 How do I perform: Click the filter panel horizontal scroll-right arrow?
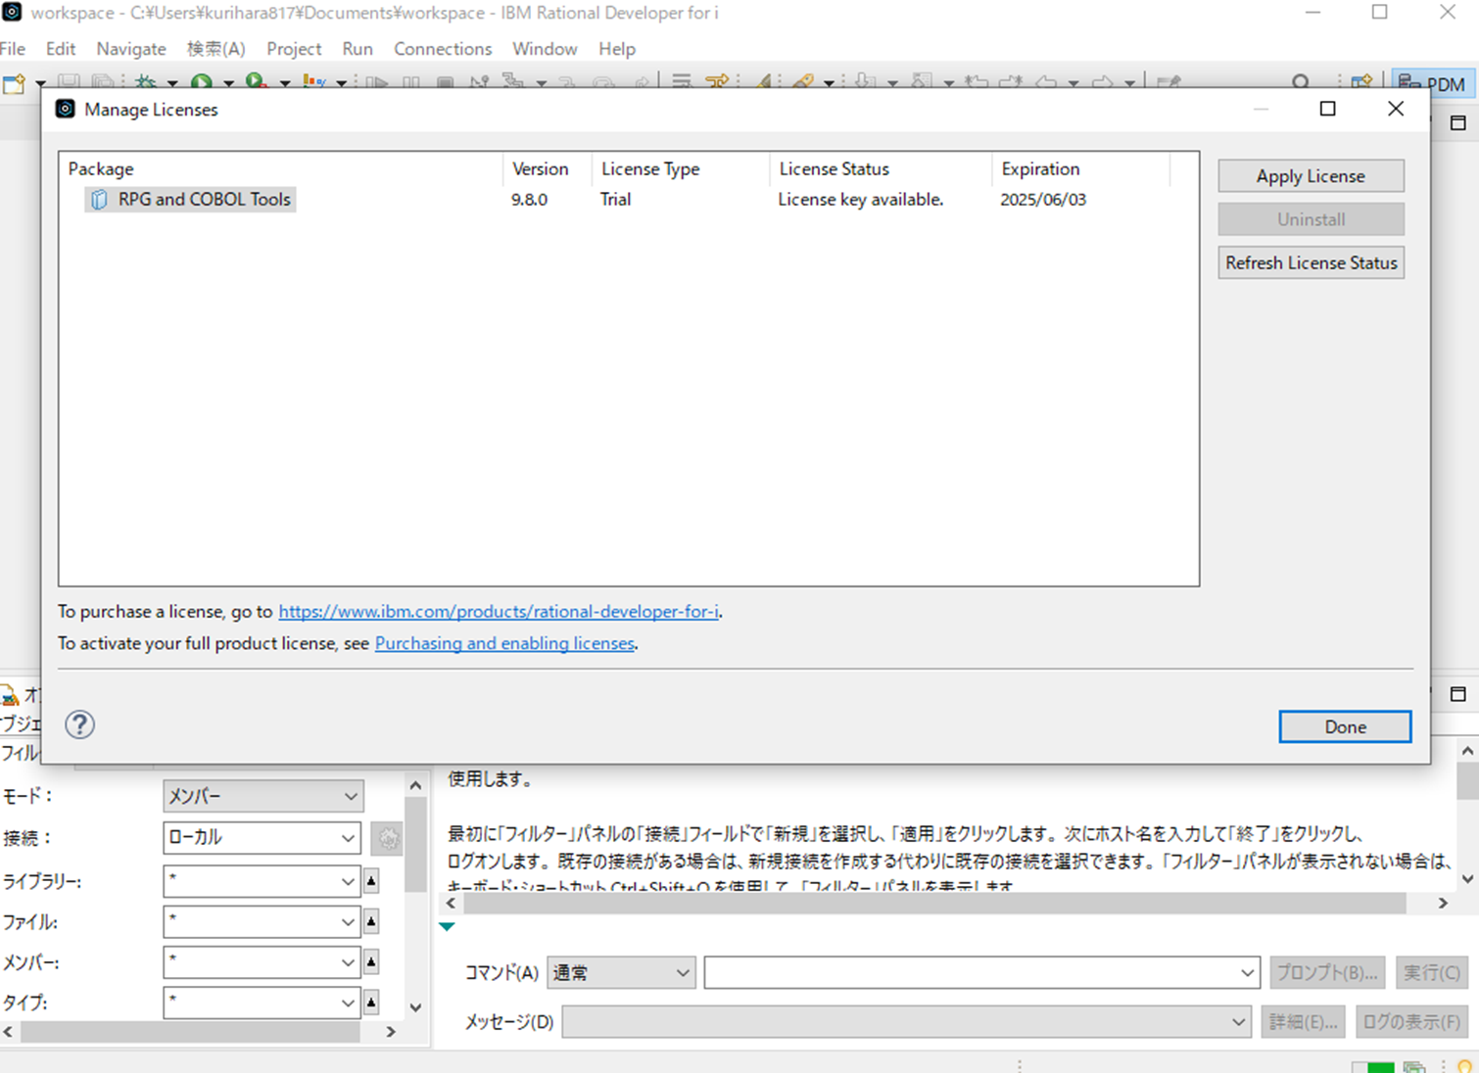click(x=391, y=1031)
